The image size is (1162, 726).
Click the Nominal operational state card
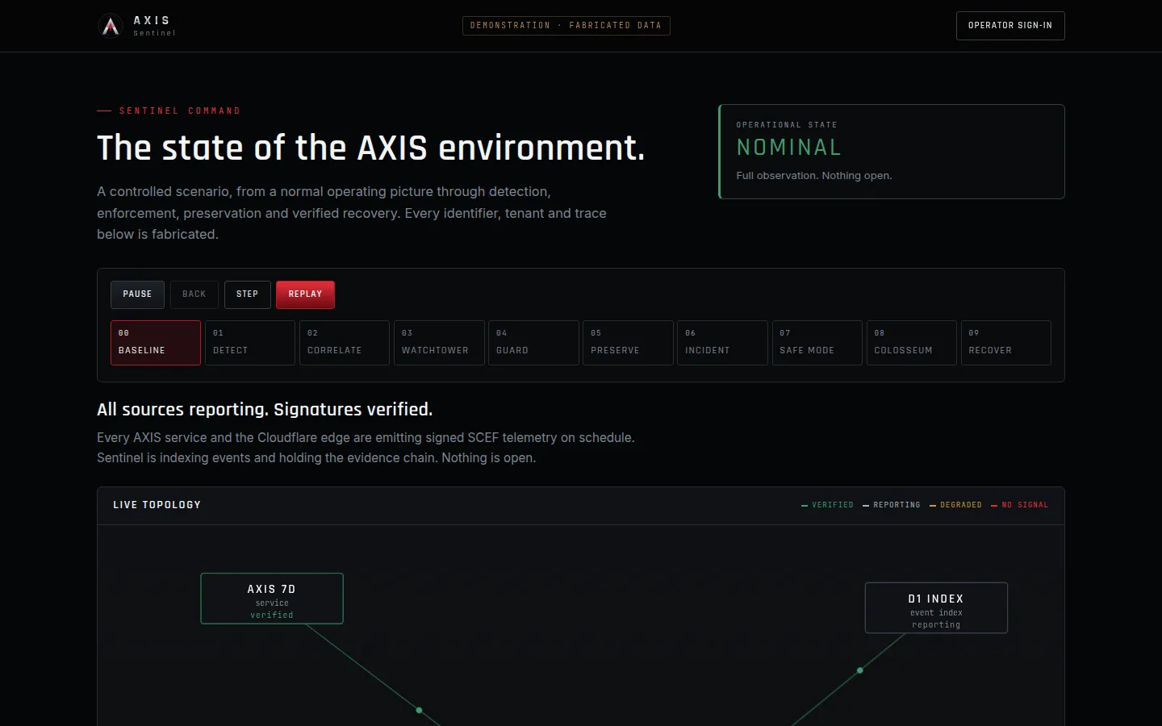[892, 152]
